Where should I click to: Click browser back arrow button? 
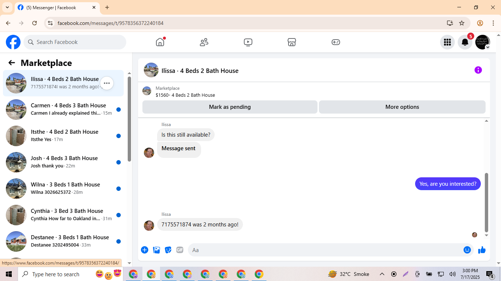tap(8, 23)
